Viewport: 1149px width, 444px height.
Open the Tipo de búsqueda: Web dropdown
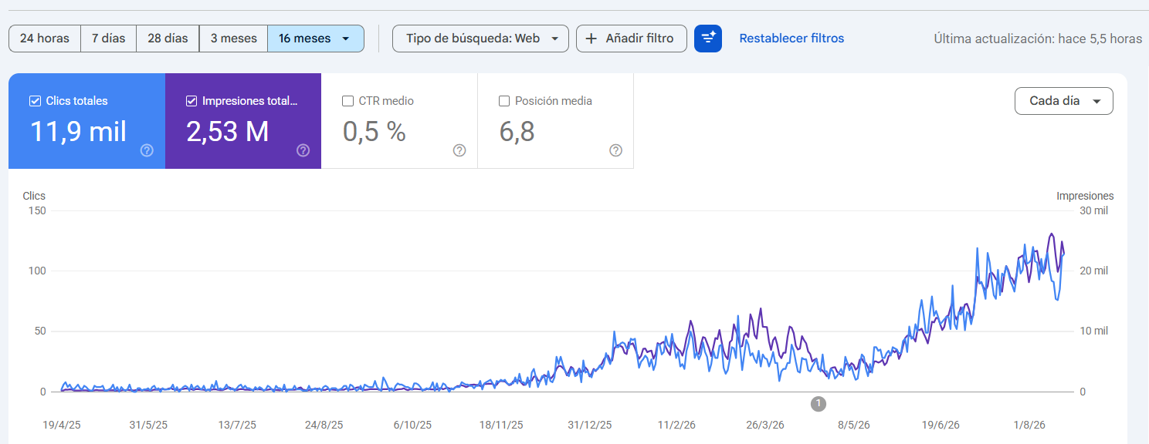pyautogui.click(x=480, y=39)
